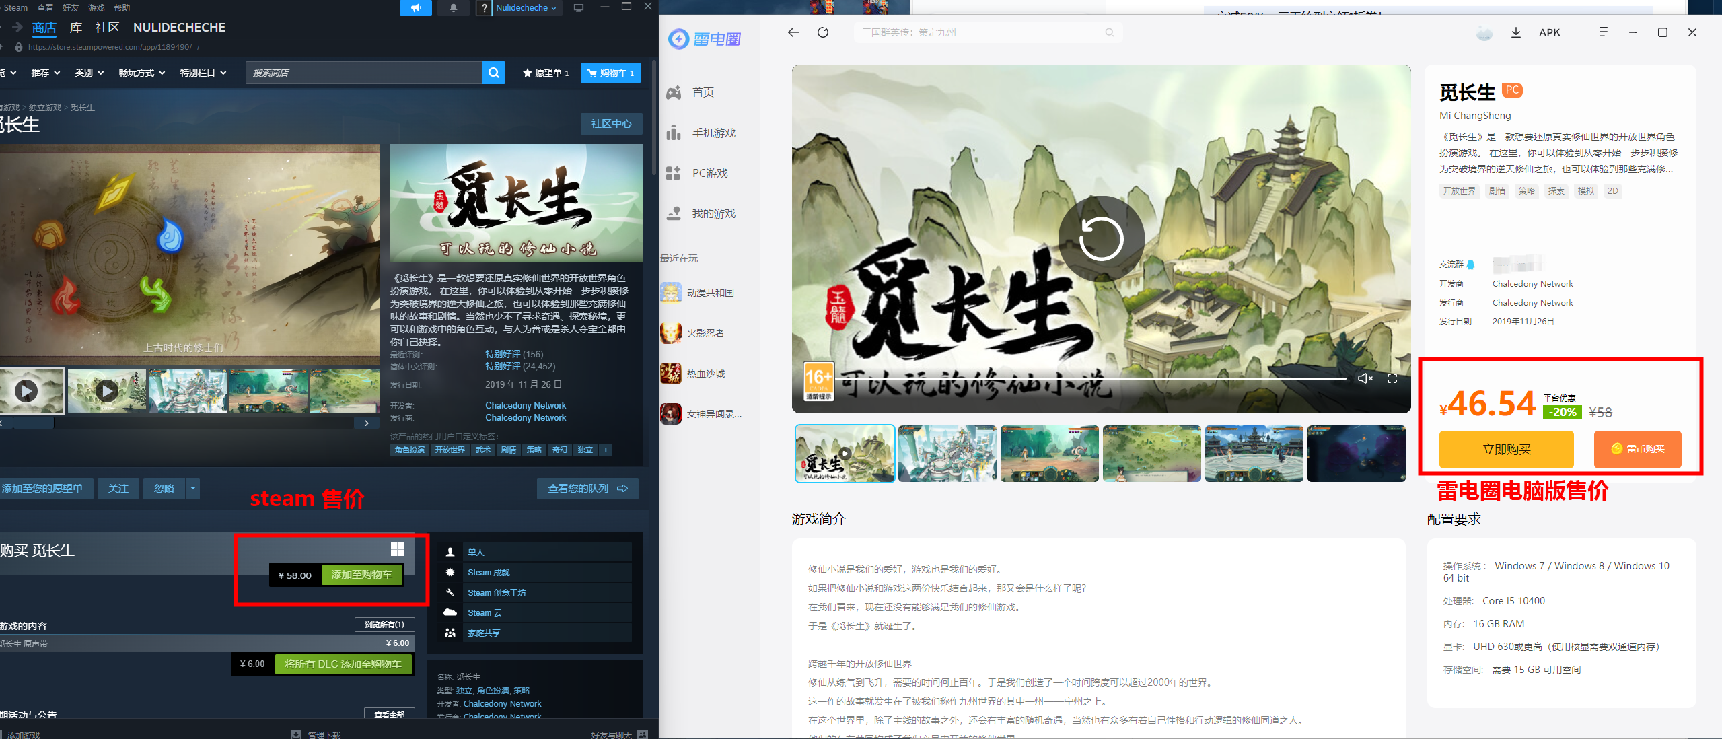Viewport: 1722px width, 739px height.
Task: Click the Steam announcements megaphone icon
Action: click(416, 7)
